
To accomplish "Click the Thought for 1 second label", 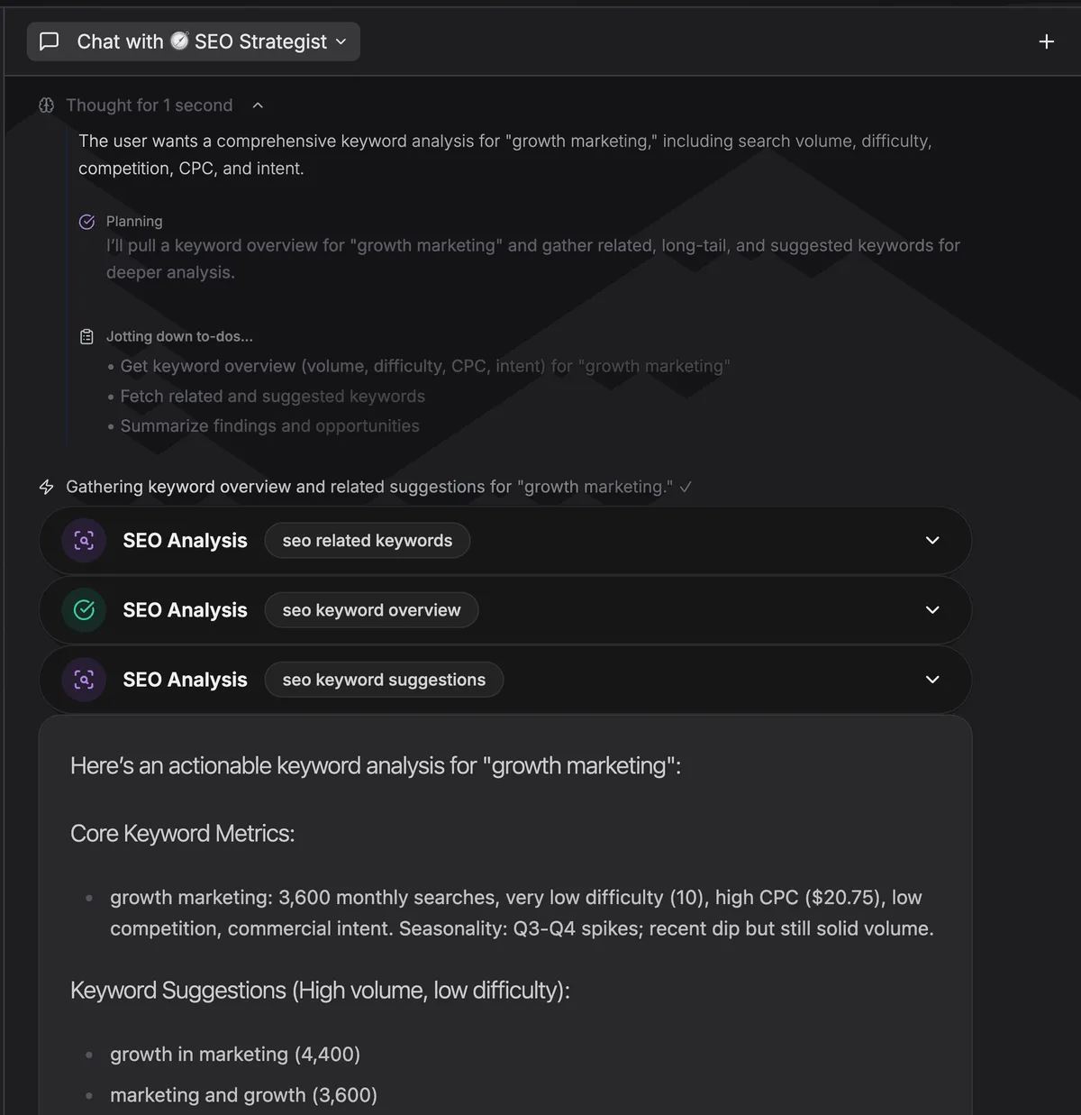I will click(150, 105).
